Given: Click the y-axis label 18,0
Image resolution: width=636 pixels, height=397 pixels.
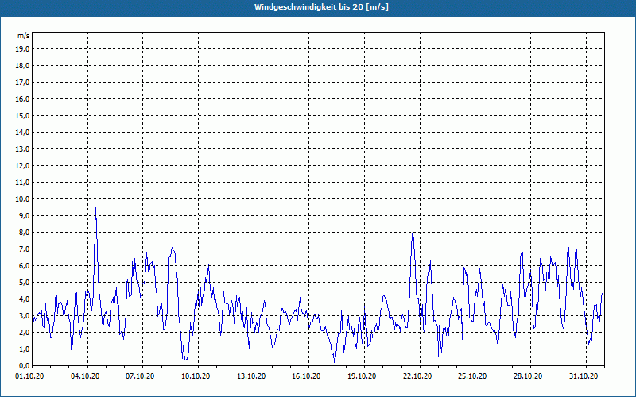Looking at the screenshot, I should pos(23,66).
